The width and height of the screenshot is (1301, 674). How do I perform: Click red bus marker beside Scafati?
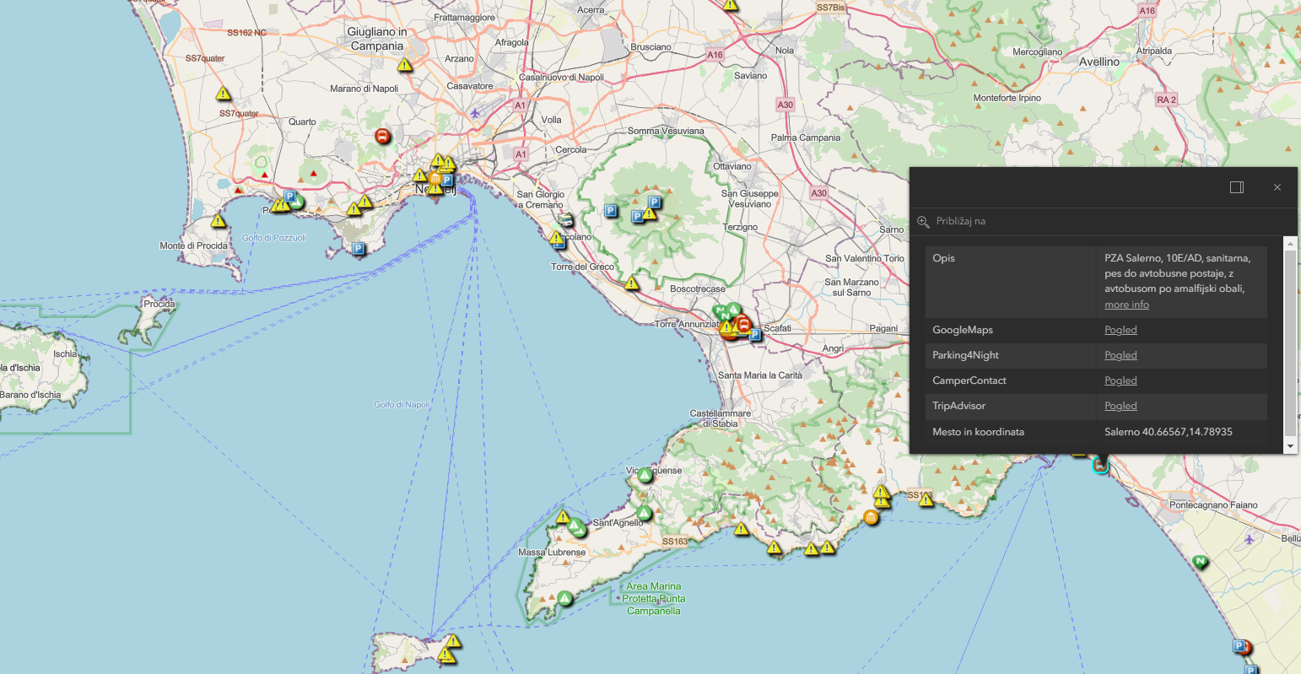(742, 323)
